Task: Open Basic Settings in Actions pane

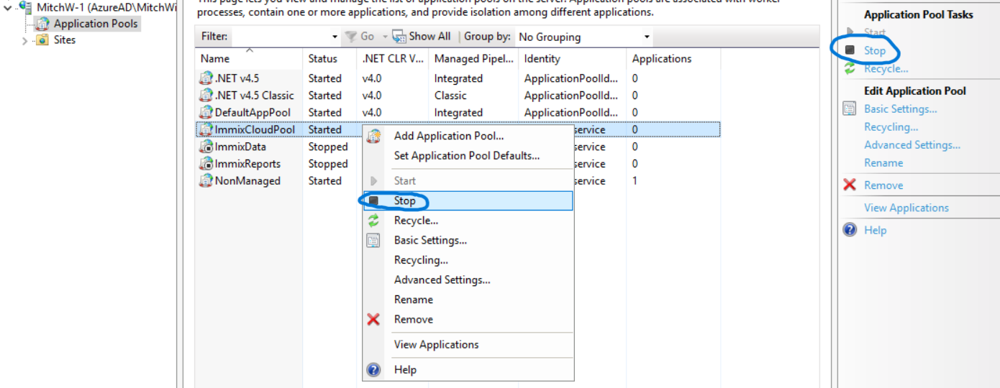Action: [x=901, y=109]
